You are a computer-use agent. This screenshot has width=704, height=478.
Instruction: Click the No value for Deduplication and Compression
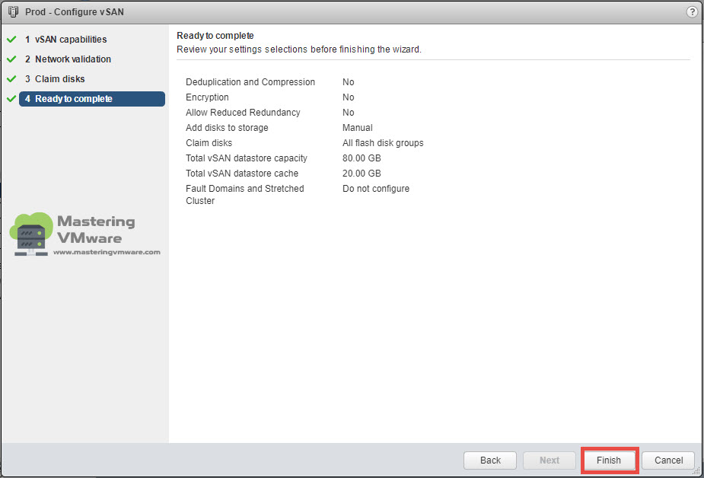point(349,82)
